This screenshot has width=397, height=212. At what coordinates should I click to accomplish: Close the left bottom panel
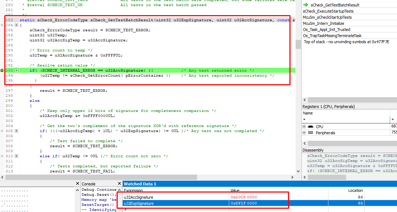click(x=78, y=184)
